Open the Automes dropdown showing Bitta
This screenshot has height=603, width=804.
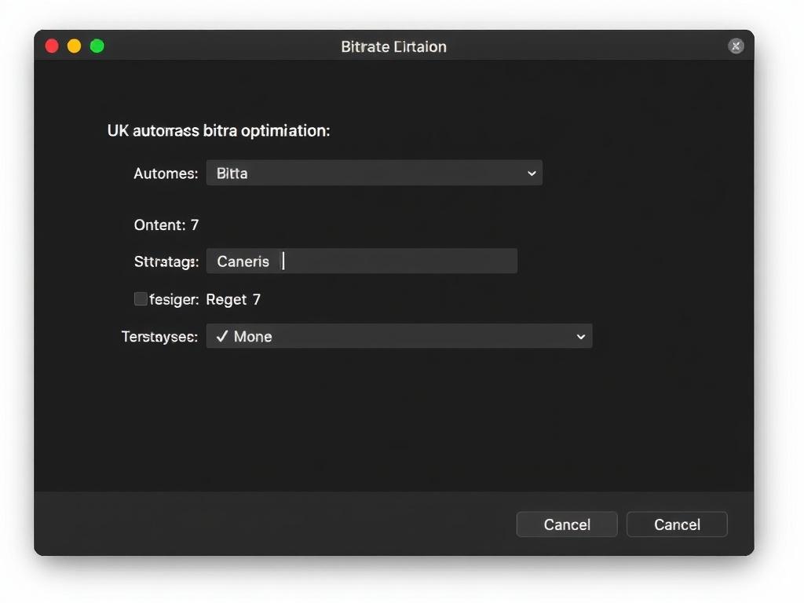(373, 173)
